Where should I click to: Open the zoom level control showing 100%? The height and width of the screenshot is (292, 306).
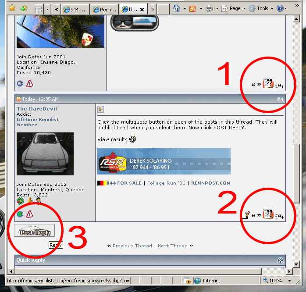(x=275, y=281)
